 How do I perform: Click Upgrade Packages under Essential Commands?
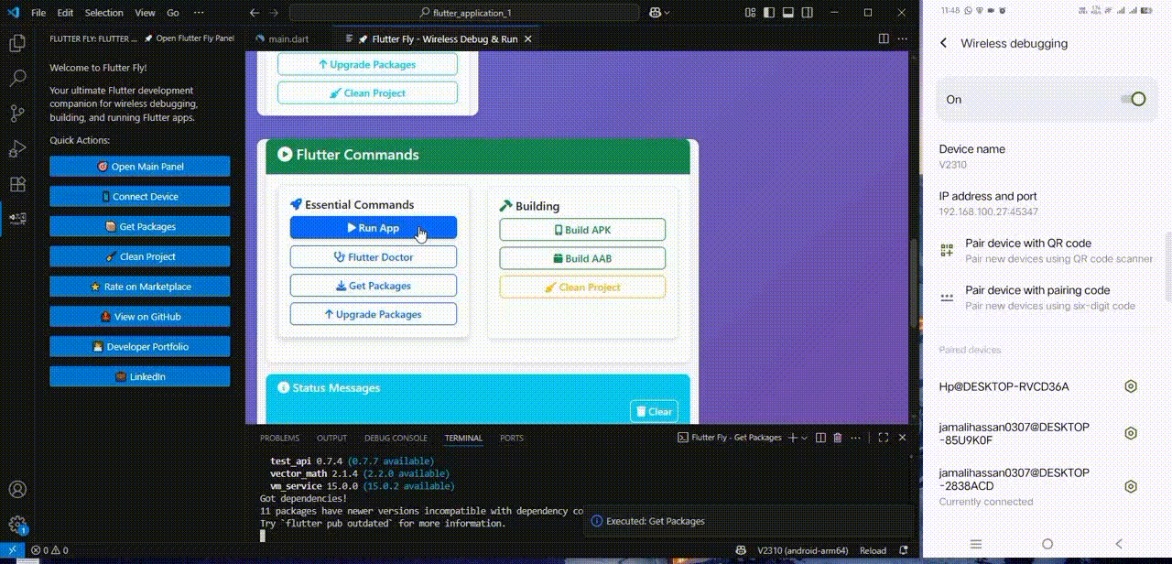pyautogui.click(x=374, y=314)
